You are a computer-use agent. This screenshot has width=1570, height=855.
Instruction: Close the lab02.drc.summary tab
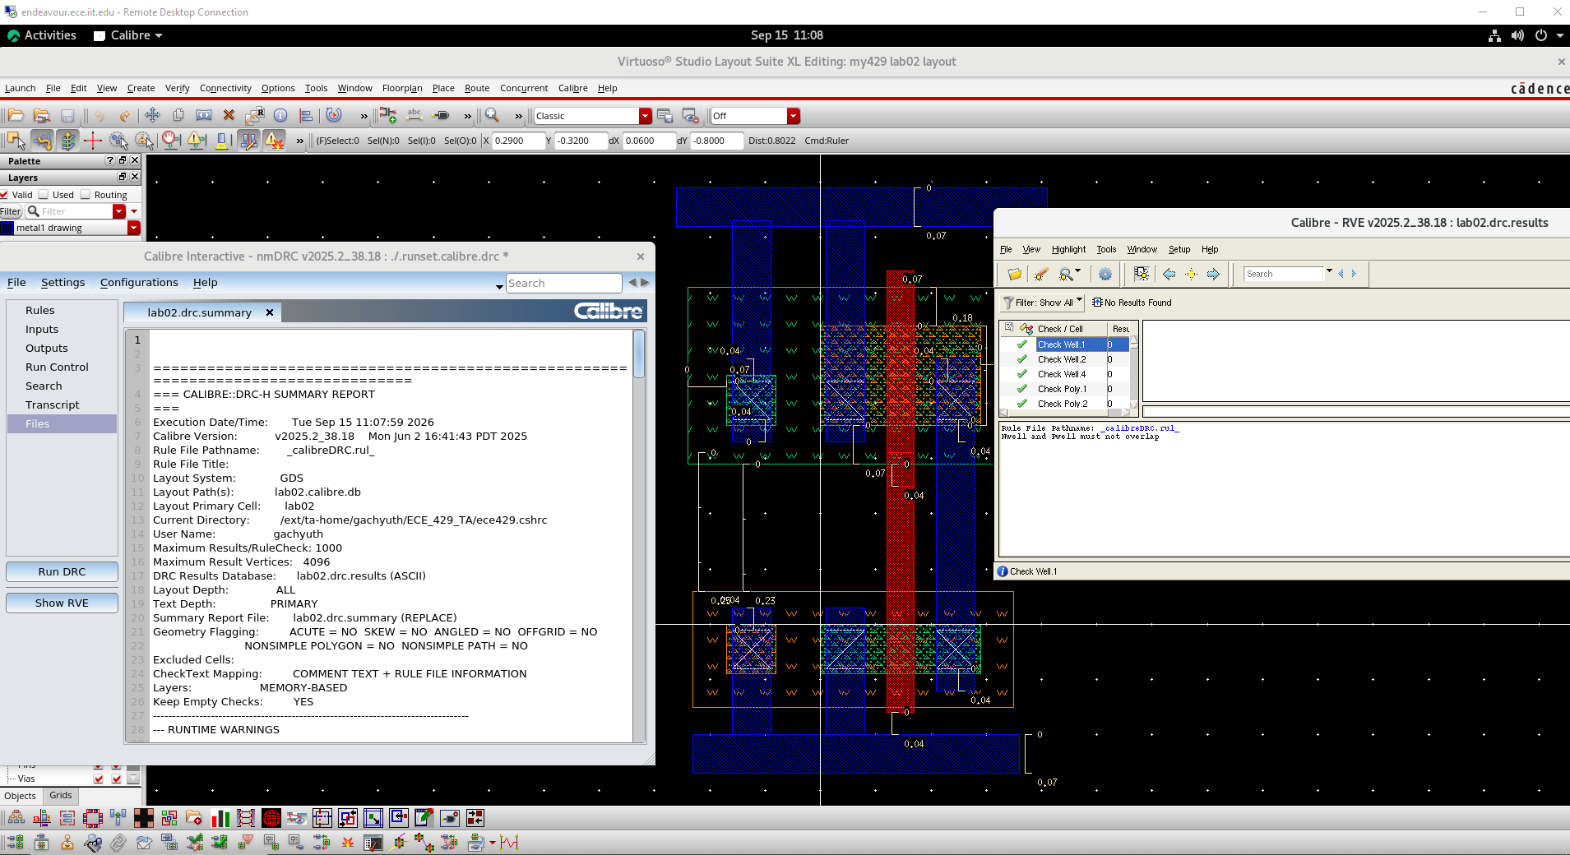click(x=270, y=312)
